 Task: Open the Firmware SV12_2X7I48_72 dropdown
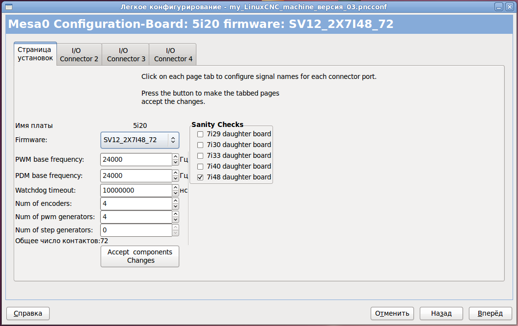pos(140,140)
